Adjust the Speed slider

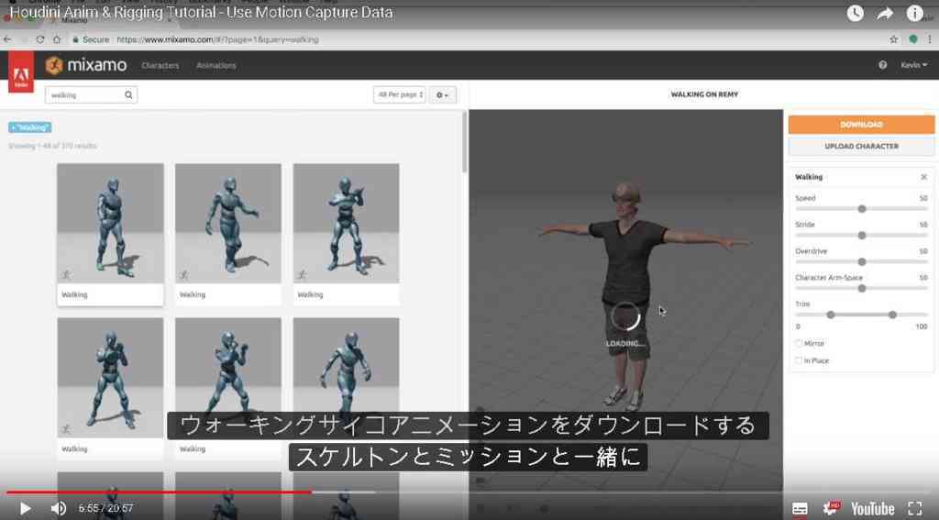[x=862, y=209]
